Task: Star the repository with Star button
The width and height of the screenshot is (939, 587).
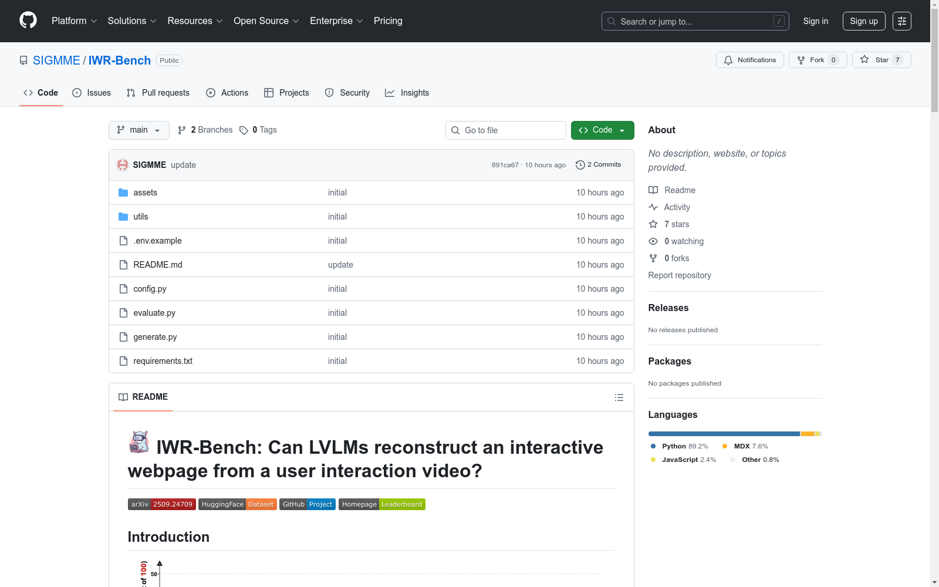Action: click(881, 60)
